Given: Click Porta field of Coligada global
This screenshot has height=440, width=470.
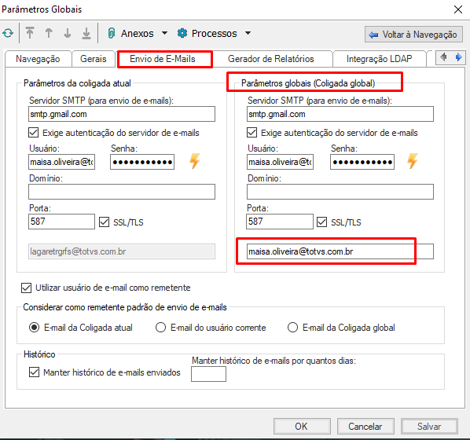Looking at the screenshot, I should click(x=280, y=222).
